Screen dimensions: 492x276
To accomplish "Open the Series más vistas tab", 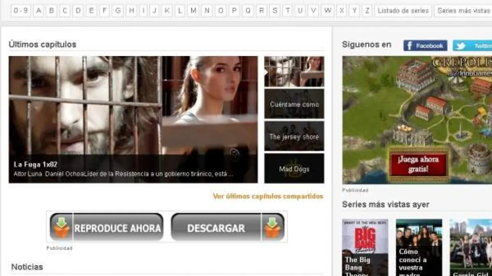I will tap(464, 11).
